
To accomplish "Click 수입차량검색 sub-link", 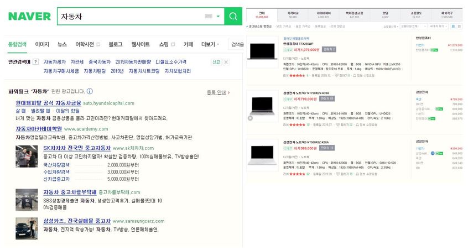I will coord(56,172).
